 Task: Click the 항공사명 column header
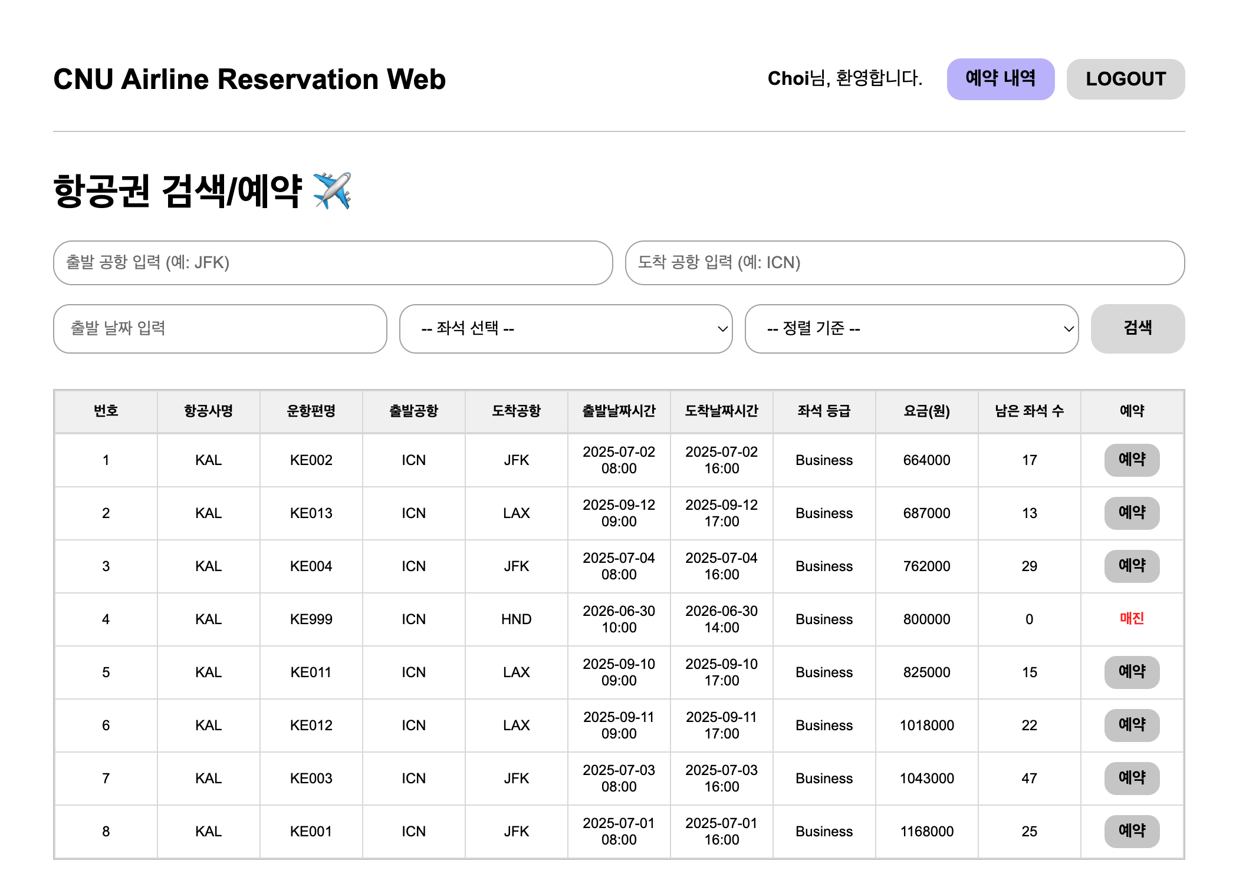209,411
